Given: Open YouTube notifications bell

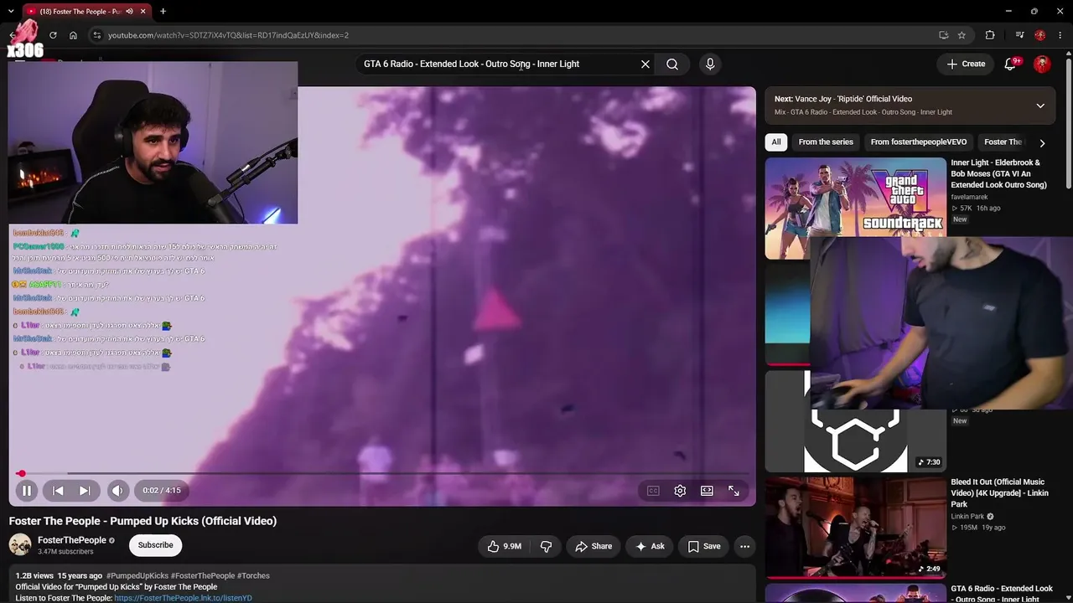Looking at the screenshot, I should pyautogui.click(x=1010, y=64).
